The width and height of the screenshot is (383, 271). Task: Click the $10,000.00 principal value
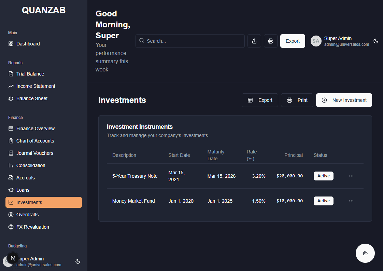pyautogui.click(x=289, y=201)
